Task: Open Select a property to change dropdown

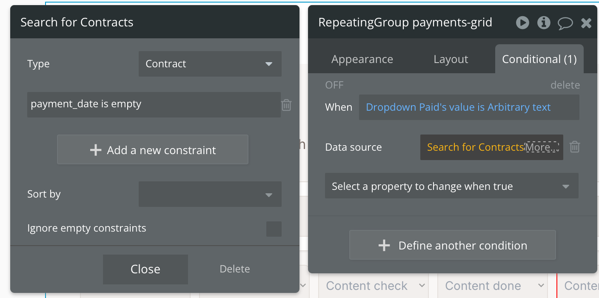Action: [451, 186]
